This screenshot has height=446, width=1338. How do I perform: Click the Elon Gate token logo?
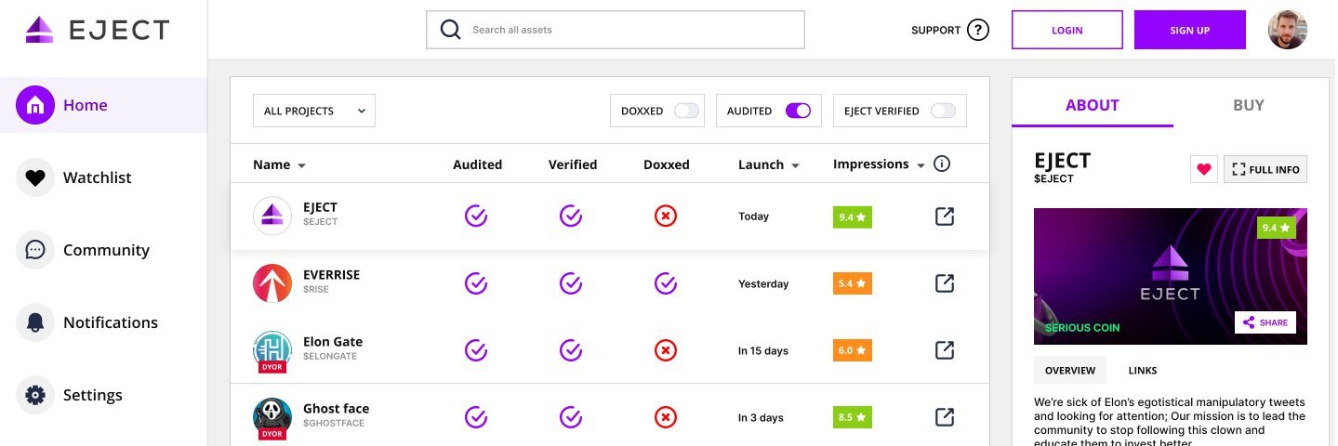(272, 350)
